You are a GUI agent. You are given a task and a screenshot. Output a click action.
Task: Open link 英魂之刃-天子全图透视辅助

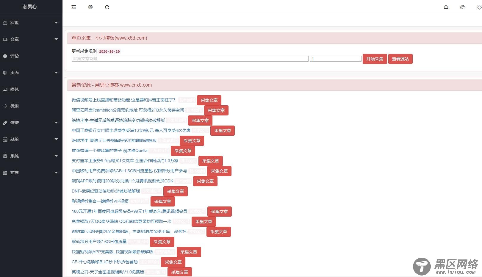point(108,272)
